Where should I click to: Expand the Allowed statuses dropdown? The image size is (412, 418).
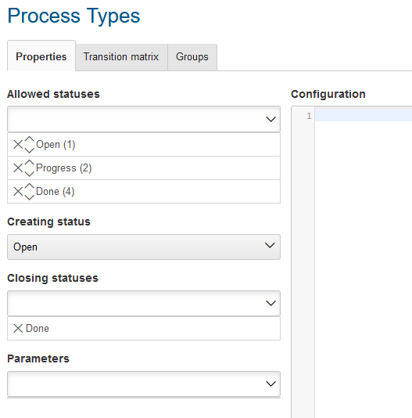click(x=144, y=119)
